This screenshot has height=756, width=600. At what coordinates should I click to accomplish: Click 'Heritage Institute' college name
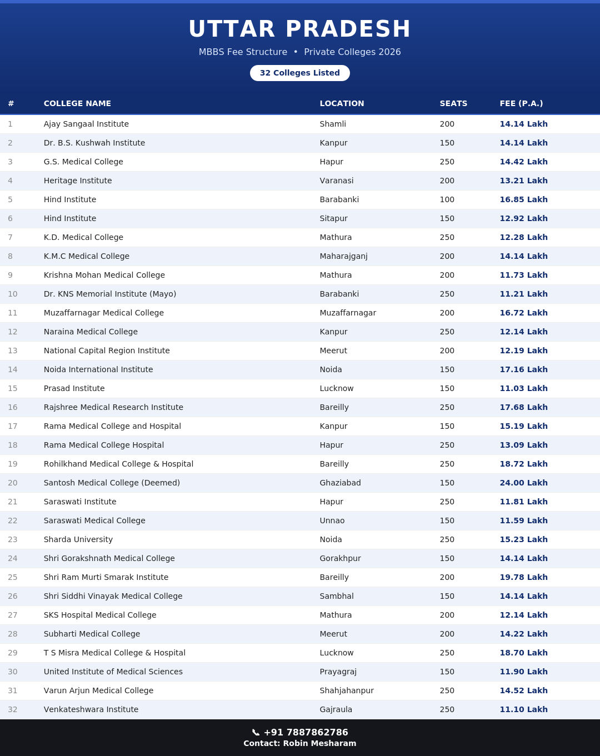pyautogui.click(x=78, y=181)
